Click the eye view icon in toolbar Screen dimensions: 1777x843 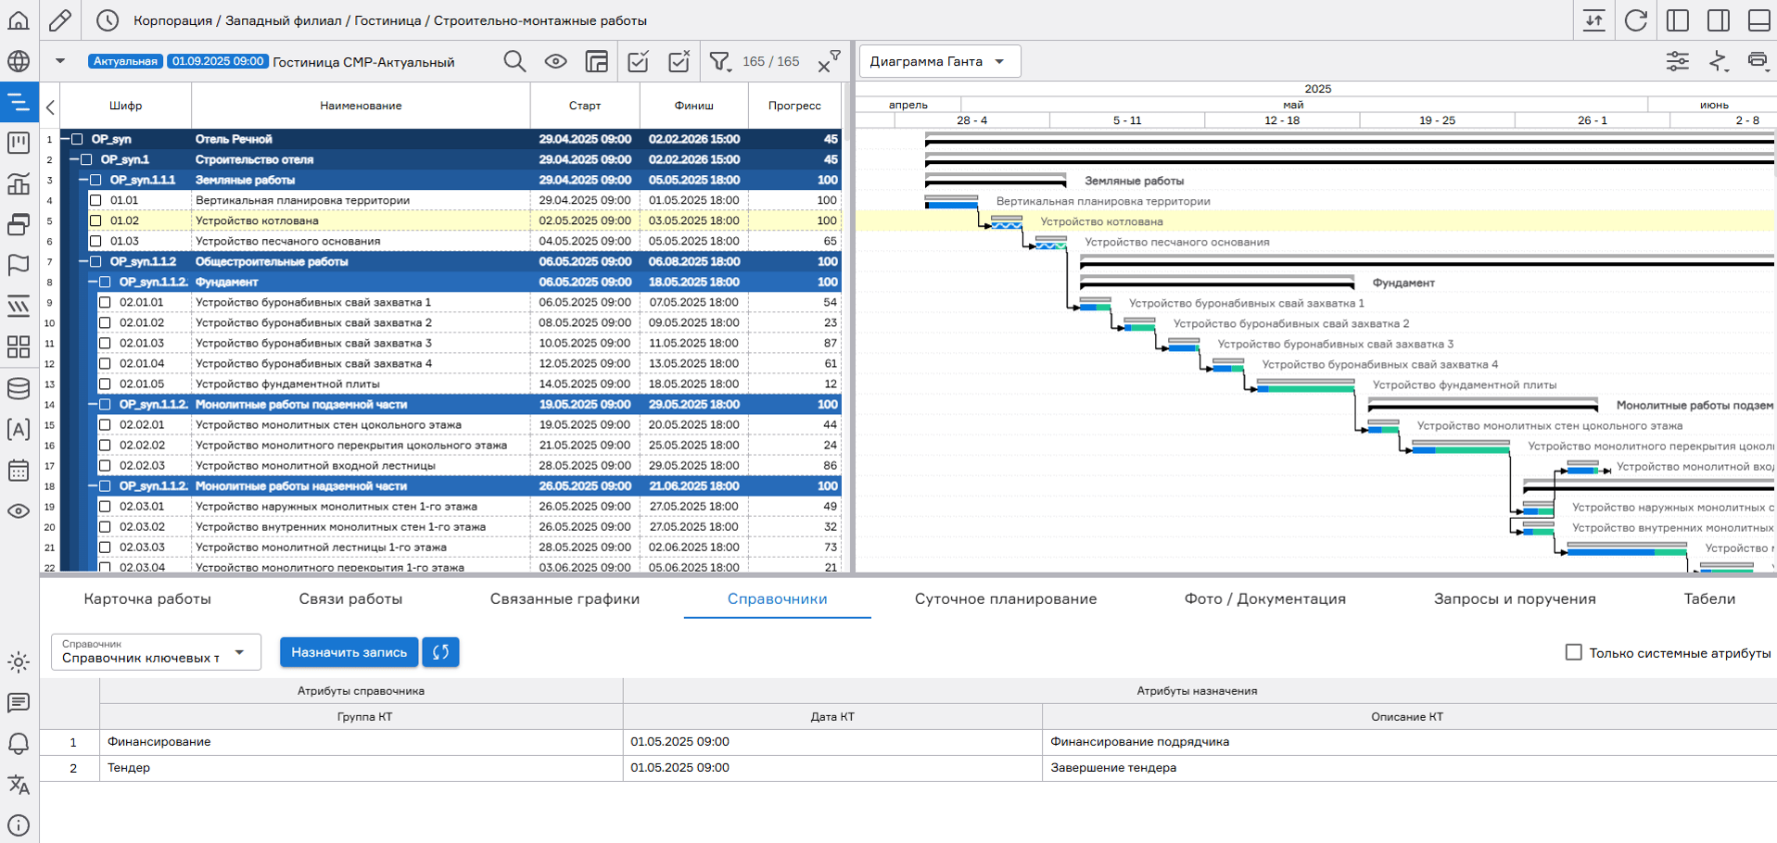point(555,62)
